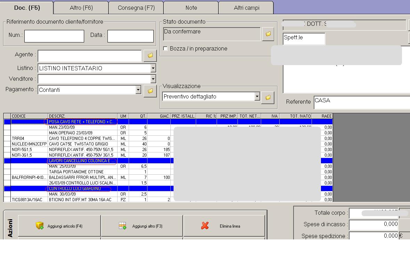This screenshot has width=410, height=261.
Task: Select the CAVO CAT5E TWISTATO GRIGIO description
Action: tap(83, 144)
